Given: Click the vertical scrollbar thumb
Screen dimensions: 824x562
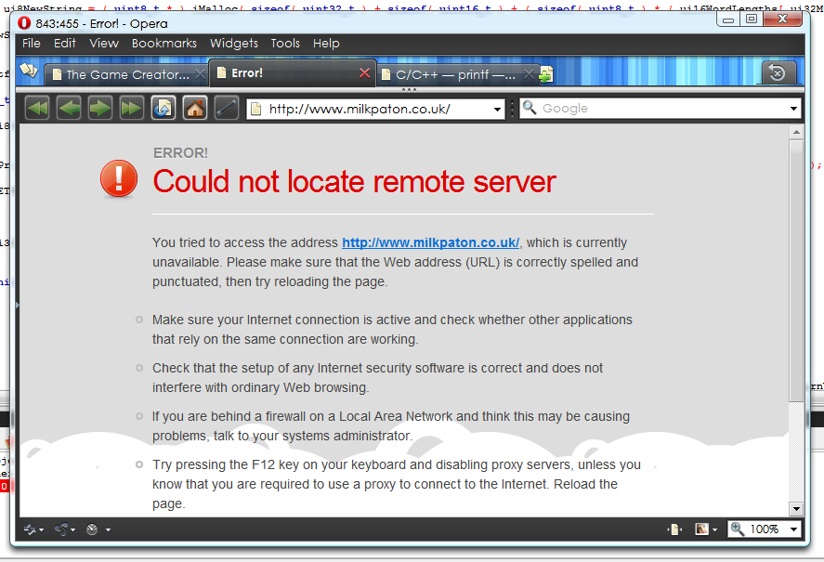Looking at the screenshot, I should point(796,270).
